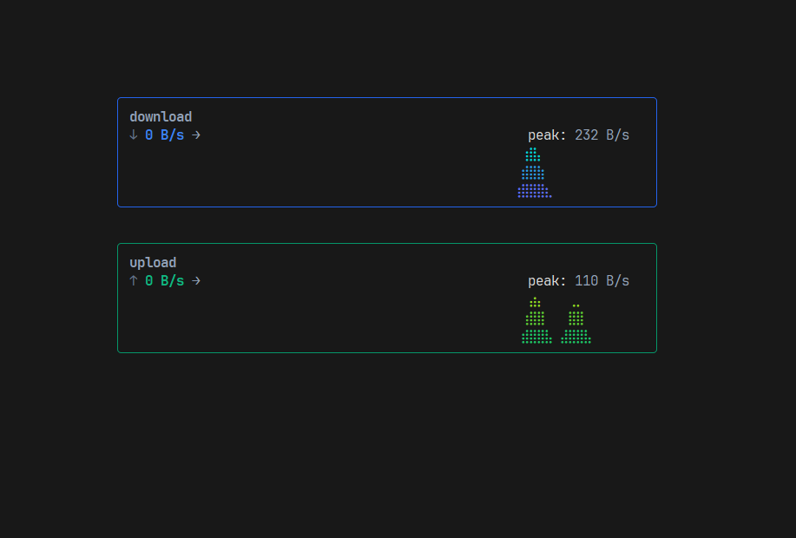Viewport: 796px width, 538px height.
Task: Click the right arrow next to upload speed
Action: pos(196,280)
